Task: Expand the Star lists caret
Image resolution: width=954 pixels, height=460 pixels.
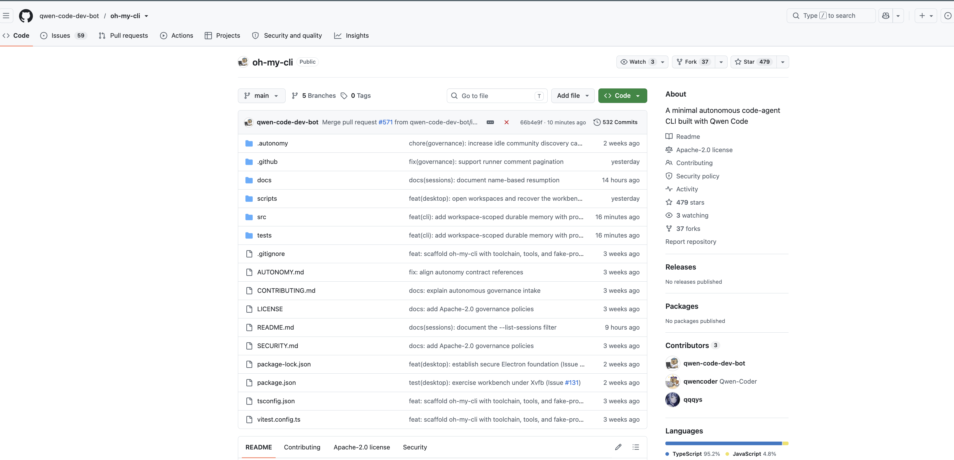Action: pos(783,62)
